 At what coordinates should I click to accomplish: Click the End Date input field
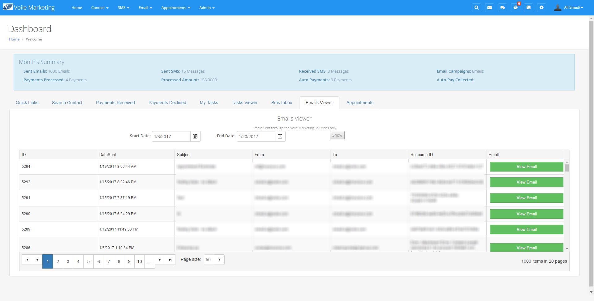coord(256,136)
